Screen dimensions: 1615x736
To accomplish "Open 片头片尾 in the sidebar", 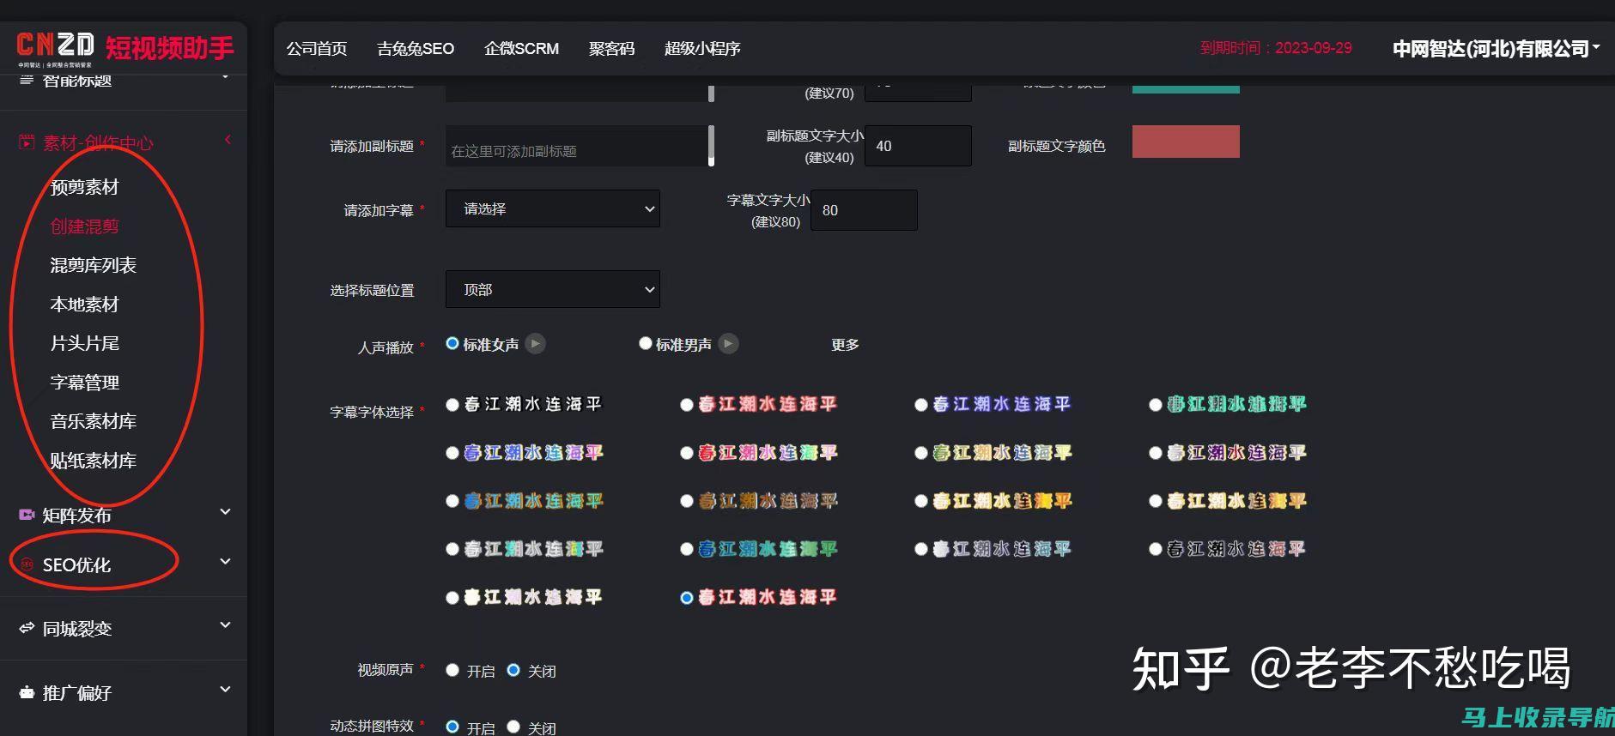I will 84,343.
